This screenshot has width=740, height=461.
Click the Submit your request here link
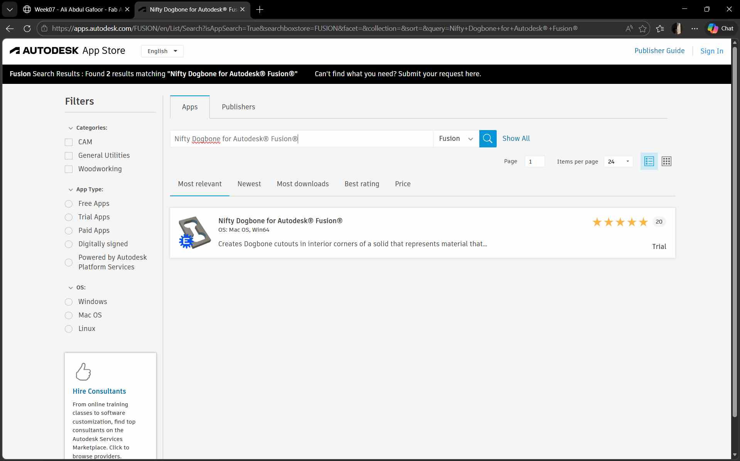[x=440, y=74]
